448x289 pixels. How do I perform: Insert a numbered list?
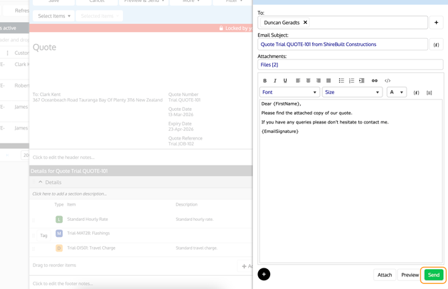point(351,81)
